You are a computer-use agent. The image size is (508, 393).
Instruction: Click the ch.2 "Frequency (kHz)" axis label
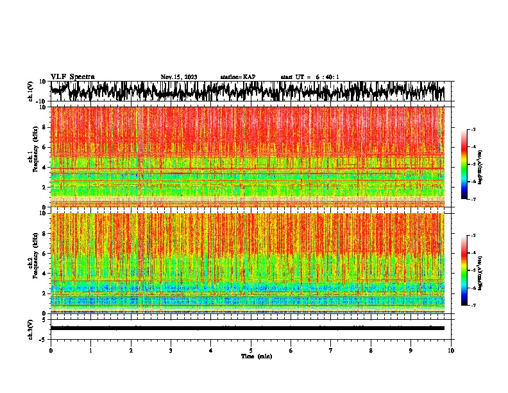pos(35,256)
